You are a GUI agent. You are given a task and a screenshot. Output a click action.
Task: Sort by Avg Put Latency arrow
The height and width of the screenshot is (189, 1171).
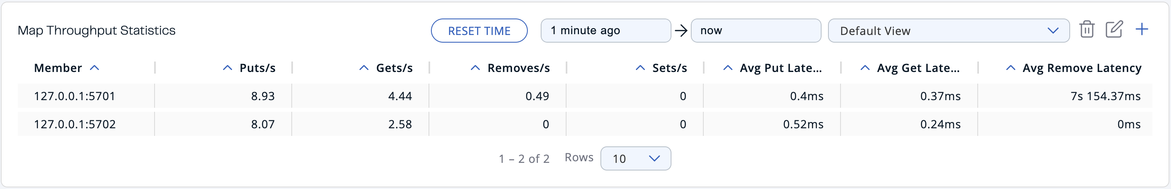727,68
